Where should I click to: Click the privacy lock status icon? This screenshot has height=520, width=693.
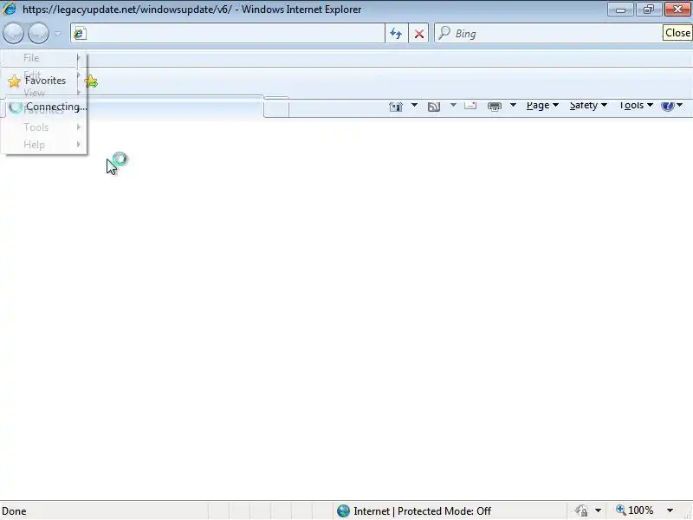click(581, 511)
